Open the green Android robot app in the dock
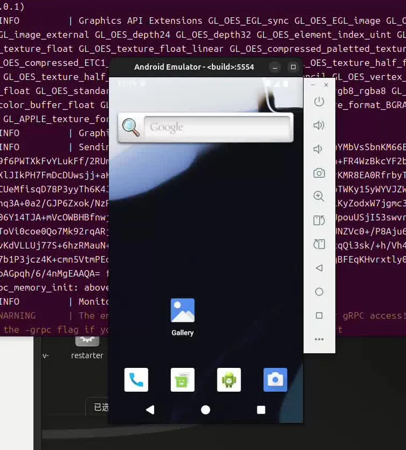This screenshot has width=406, height=450. (229, 380)
